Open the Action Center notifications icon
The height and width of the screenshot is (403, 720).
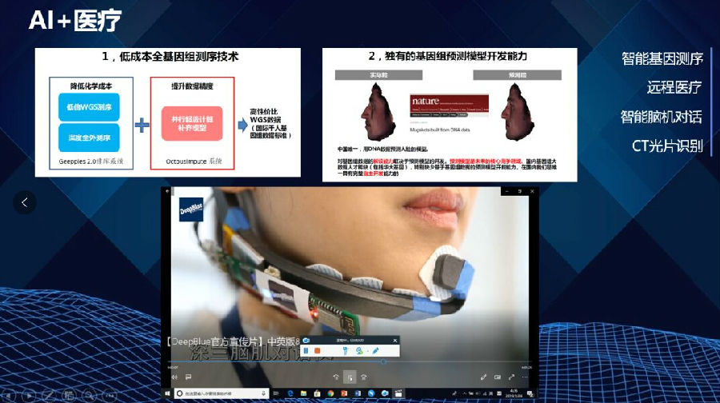[x=530, y=393]
